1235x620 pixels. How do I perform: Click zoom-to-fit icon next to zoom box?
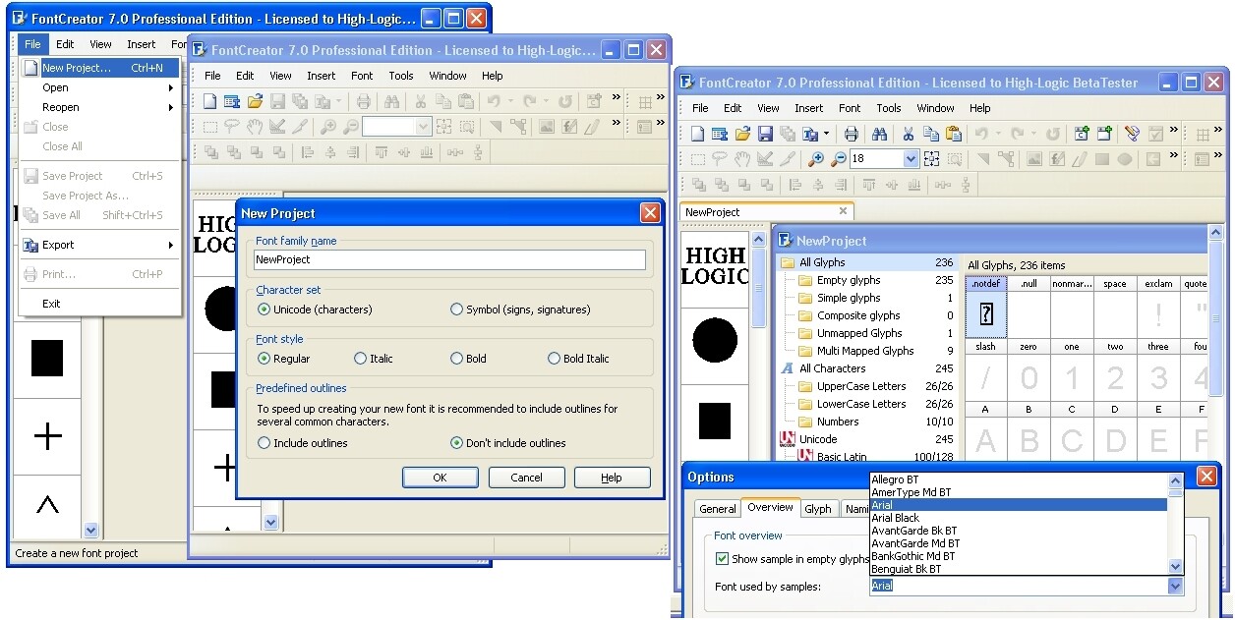(x=931, y=159)
